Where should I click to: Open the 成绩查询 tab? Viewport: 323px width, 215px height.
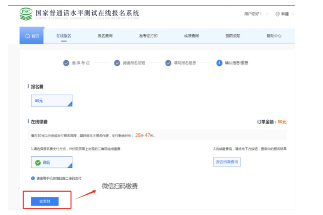tap(191, 36)
